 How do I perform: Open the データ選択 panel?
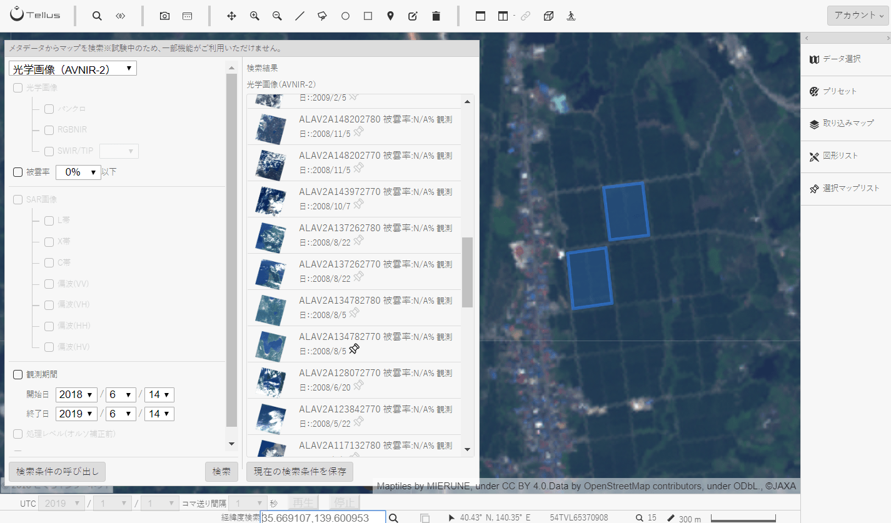845,59
